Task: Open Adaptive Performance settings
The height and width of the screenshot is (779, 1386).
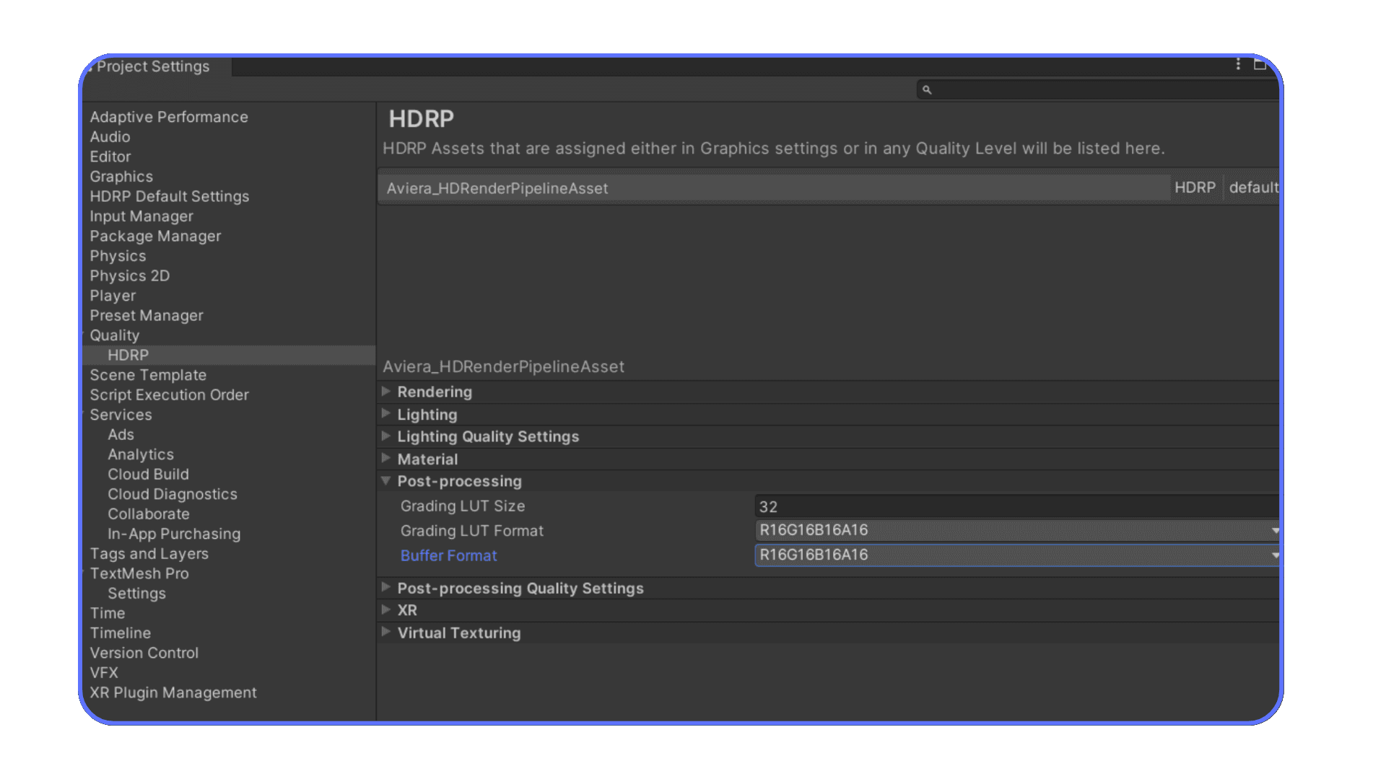Action: coord(169,117)
